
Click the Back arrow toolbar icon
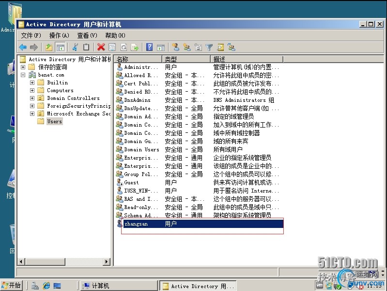23,47
